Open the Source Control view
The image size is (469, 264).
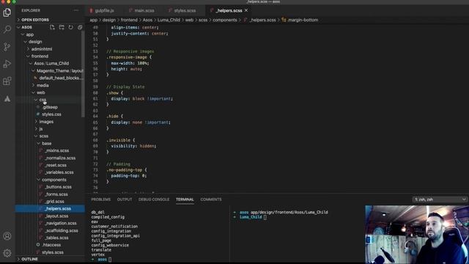click(7, 46)
